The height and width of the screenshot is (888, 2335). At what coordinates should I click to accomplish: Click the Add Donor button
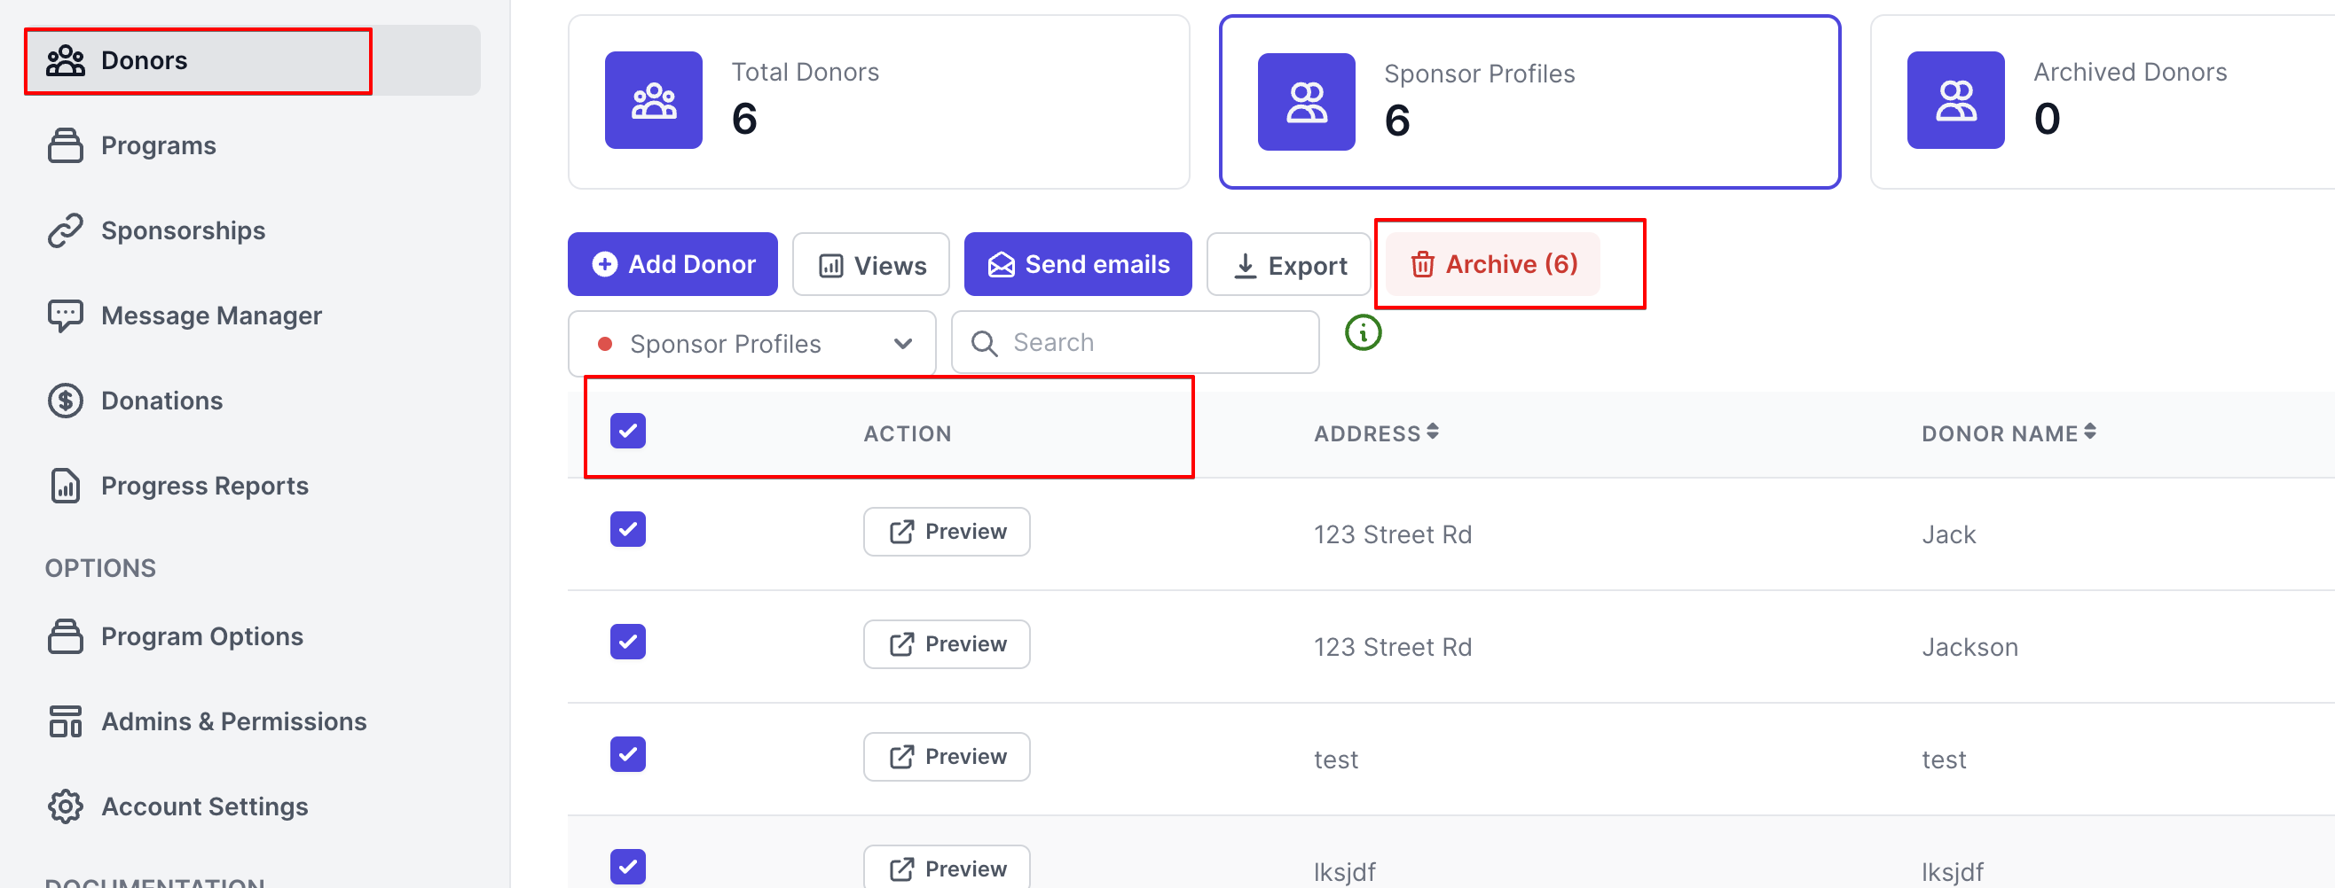672,264
